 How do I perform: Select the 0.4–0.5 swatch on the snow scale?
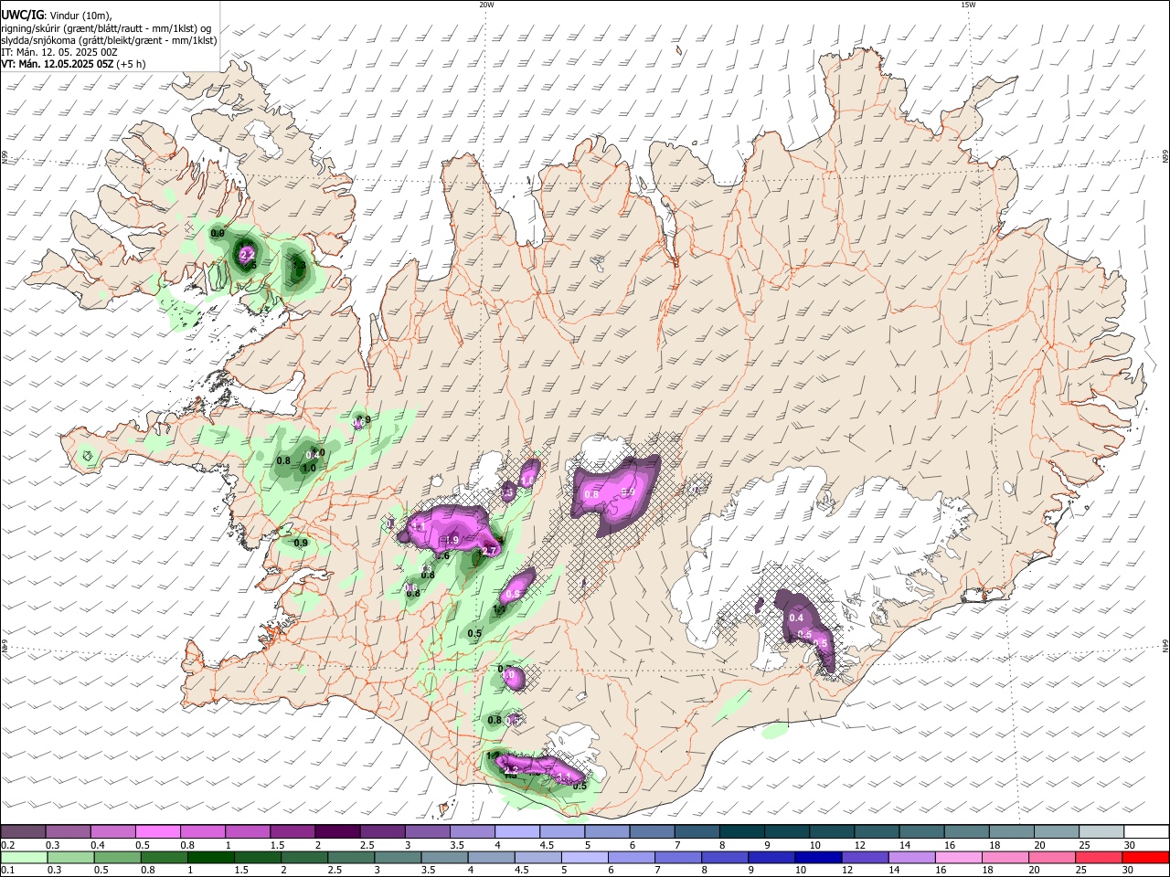pos(112,831)
